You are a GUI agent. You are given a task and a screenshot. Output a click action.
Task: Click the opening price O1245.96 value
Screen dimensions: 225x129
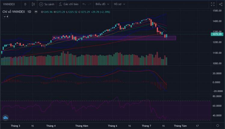coord(47,12)
